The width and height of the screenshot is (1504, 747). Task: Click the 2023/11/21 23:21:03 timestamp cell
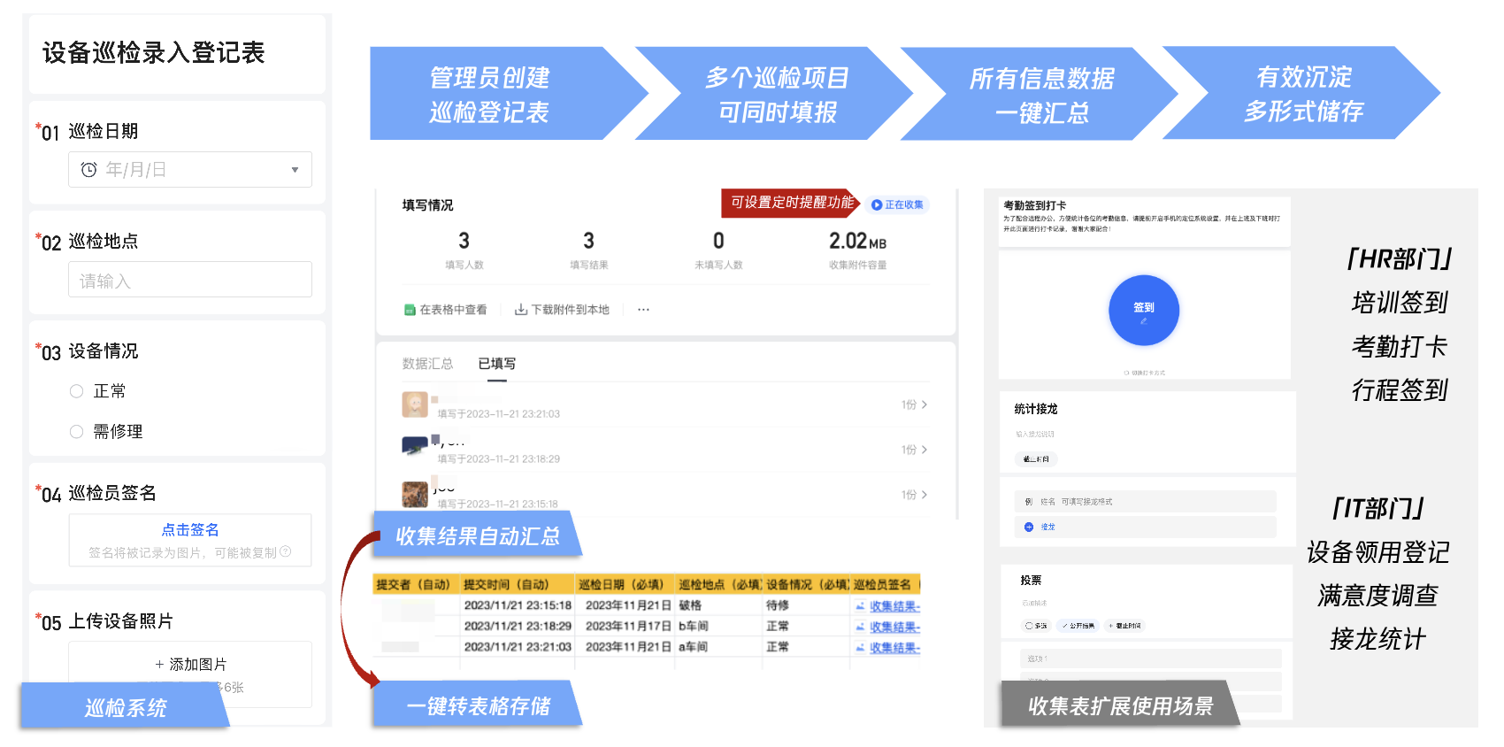tap(518, 647)
